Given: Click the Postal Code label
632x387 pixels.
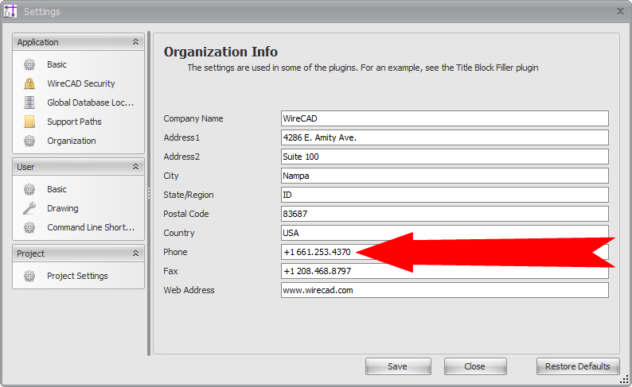Looking at the screenshot, I should pyautogui.click(x=185, y=214).
